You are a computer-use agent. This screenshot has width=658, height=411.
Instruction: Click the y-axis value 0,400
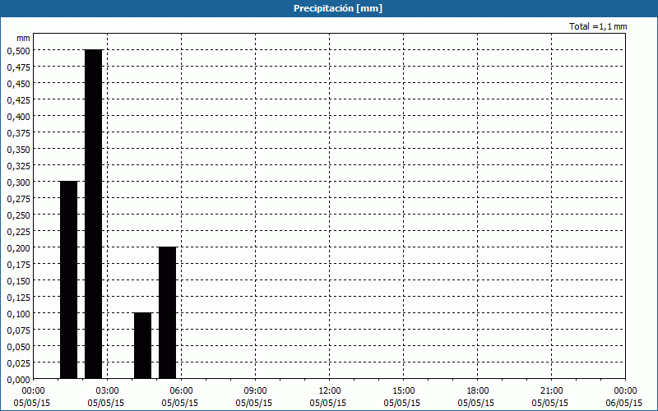[x=19, y=116]
